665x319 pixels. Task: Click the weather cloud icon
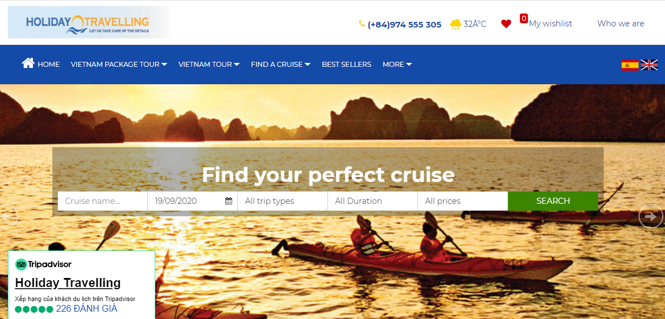[x=456, y=24]
